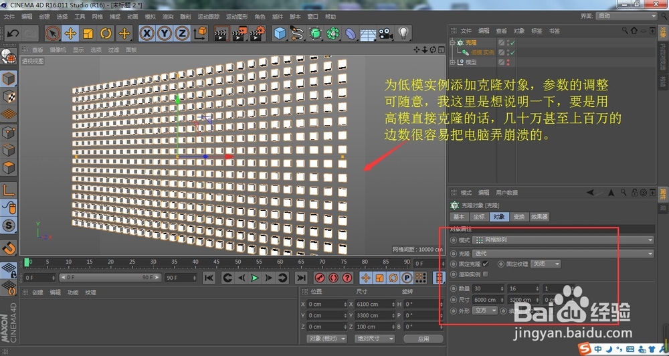Image resolution: width=669 pixels, height=356 pixels.
Task: Open the 绝对尺寸 dropdown
Action: (374, 339)
